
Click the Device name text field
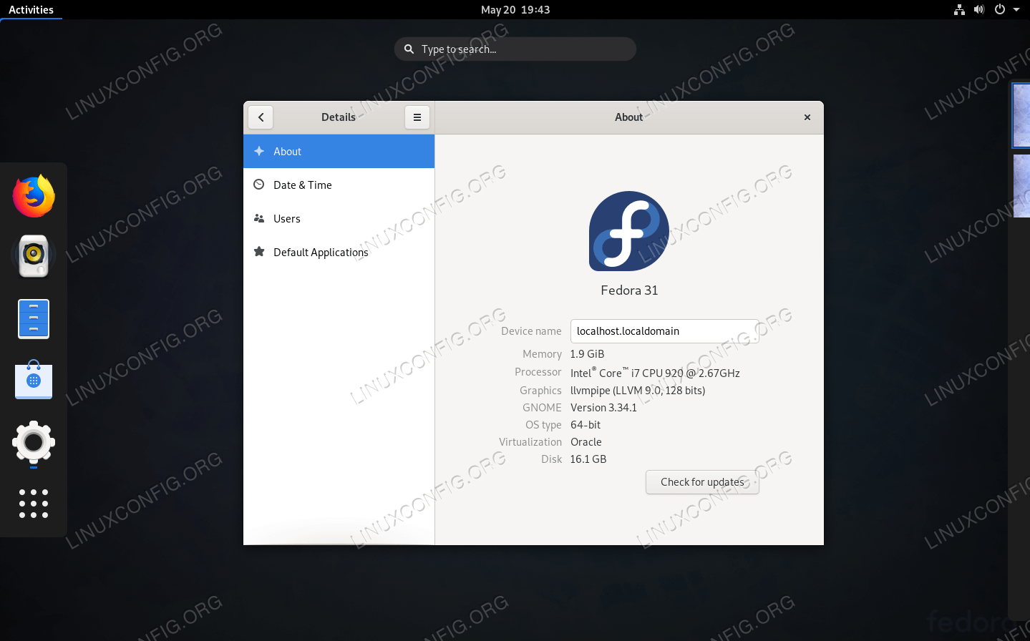point(664,331)
